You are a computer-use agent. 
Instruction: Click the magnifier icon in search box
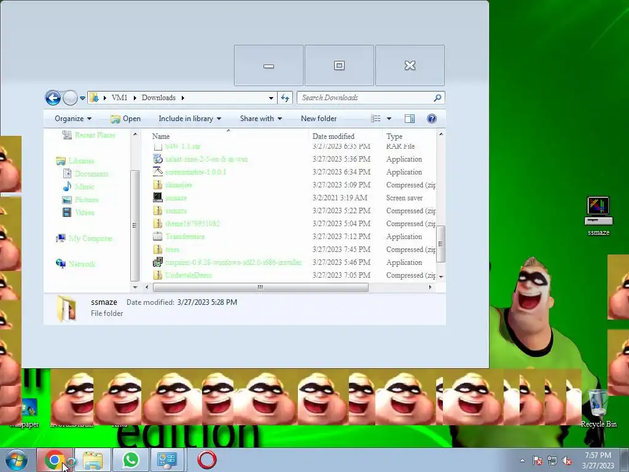[437, 98]
